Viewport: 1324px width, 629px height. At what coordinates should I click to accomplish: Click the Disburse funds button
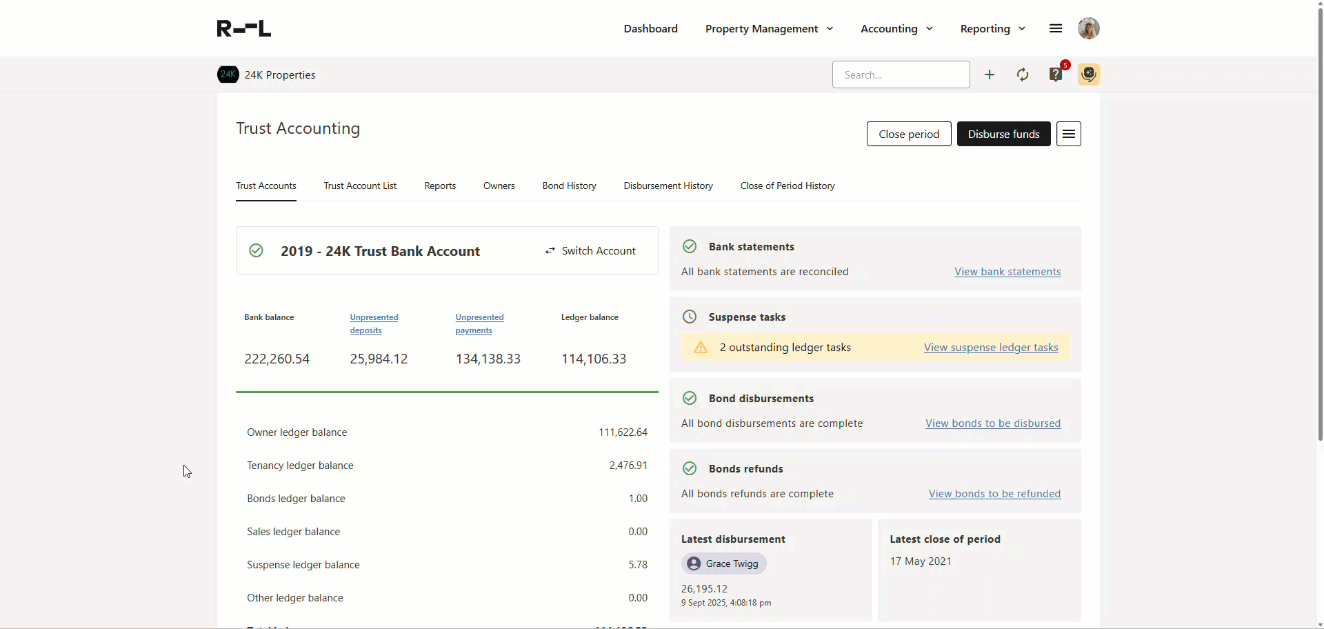1003,134
